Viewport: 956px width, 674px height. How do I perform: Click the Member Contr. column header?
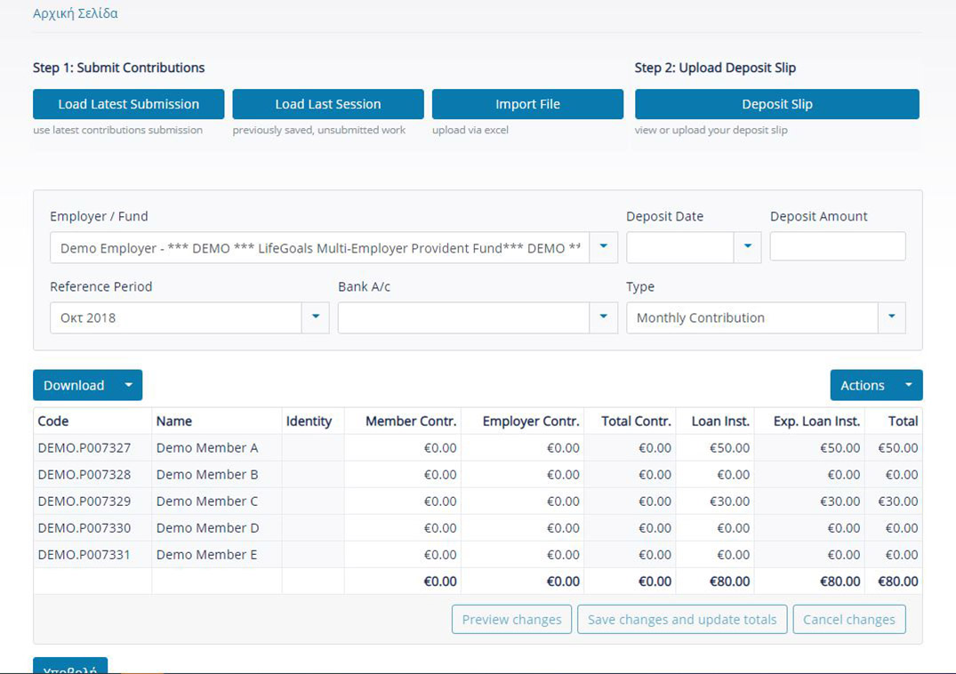[x=402, y=421]
